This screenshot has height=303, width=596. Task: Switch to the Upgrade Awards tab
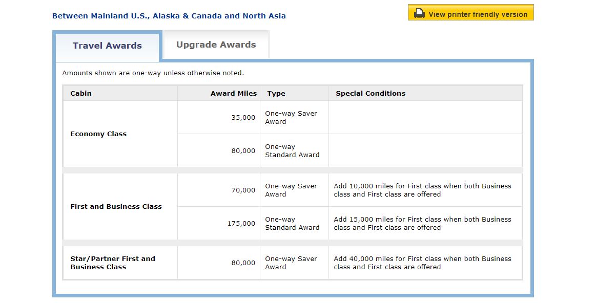[216, 45]
